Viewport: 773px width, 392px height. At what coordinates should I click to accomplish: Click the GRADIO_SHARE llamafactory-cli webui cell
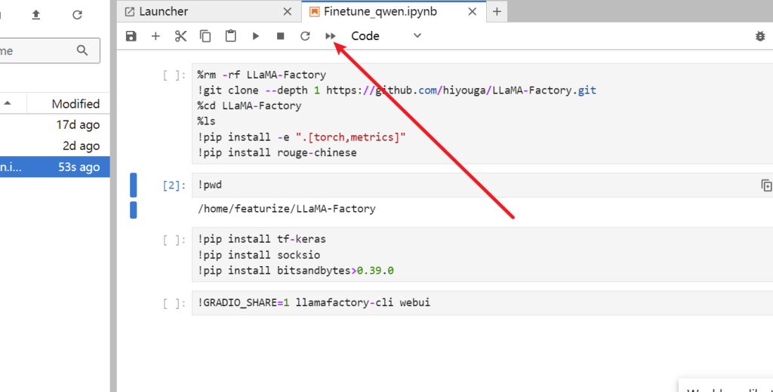click(482, 302)
